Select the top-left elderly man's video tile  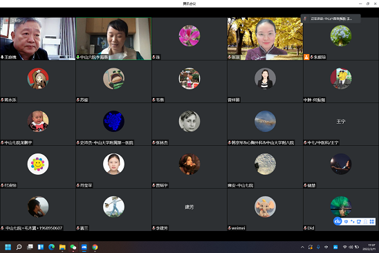coord(38,39)
